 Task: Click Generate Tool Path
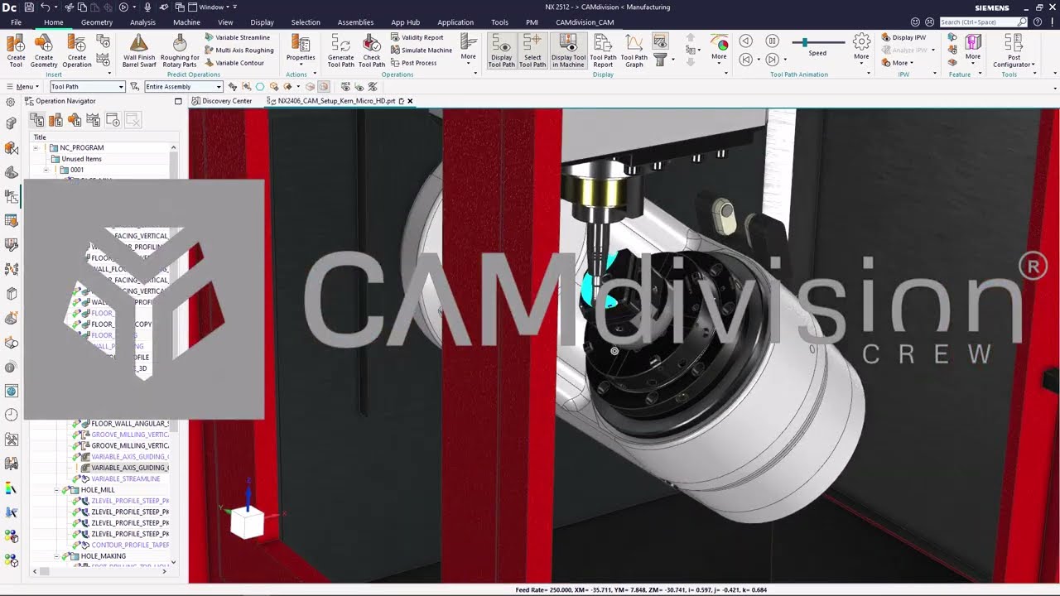pos(340,50)
